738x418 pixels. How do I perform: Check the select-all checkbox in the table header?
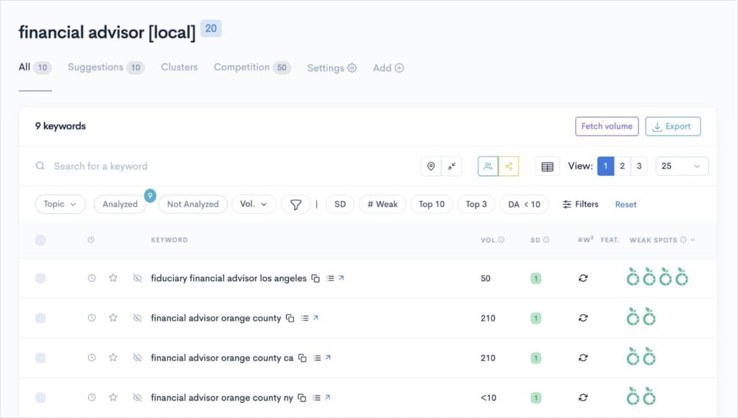[x=40, y=239]
